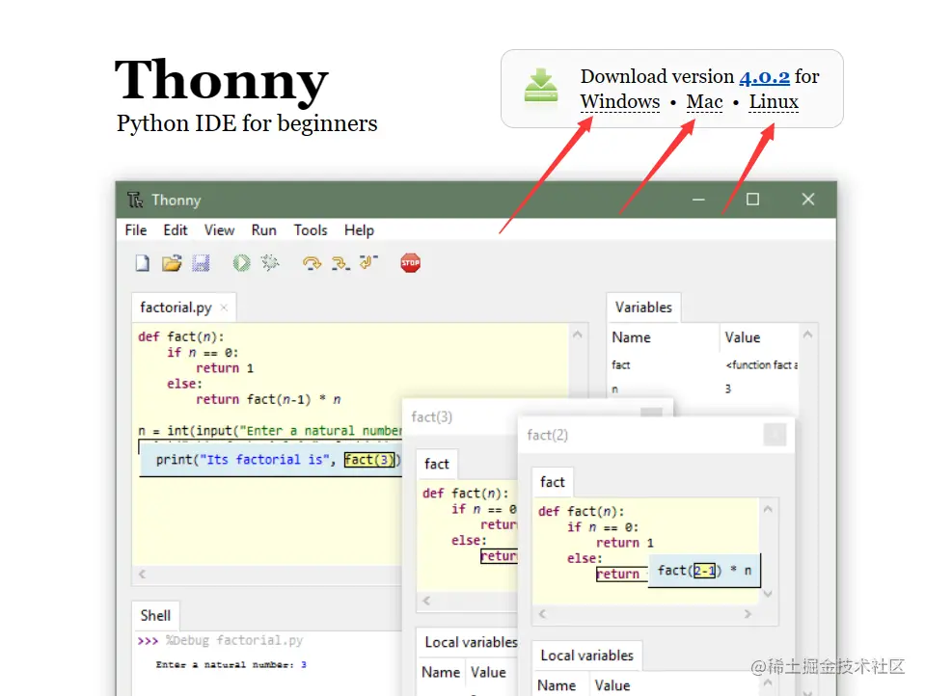Open the Help menu

tap(359, 230)
